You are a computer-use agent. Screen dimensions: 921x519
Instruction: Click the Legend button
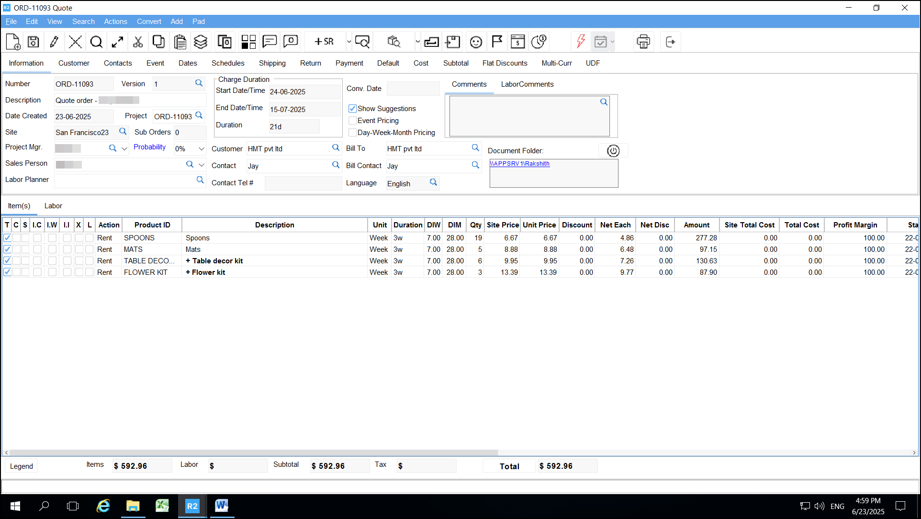point(22,466)
